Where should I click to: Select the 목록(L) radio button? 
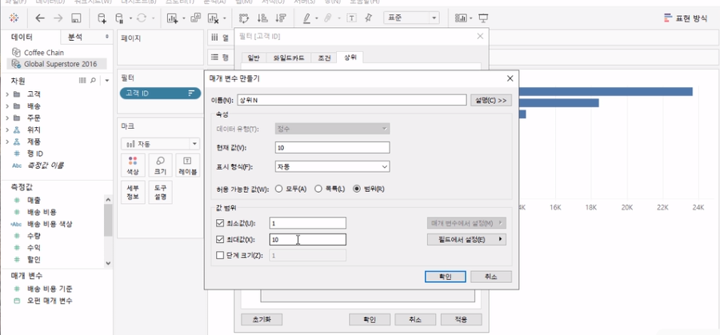point(318,189)
